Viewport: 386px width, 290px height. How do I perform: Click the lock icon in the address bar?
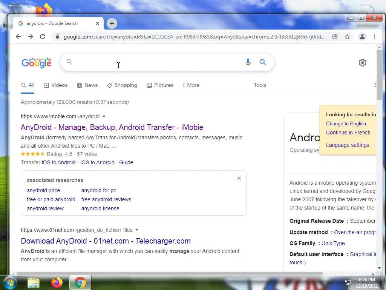[58, 37]
